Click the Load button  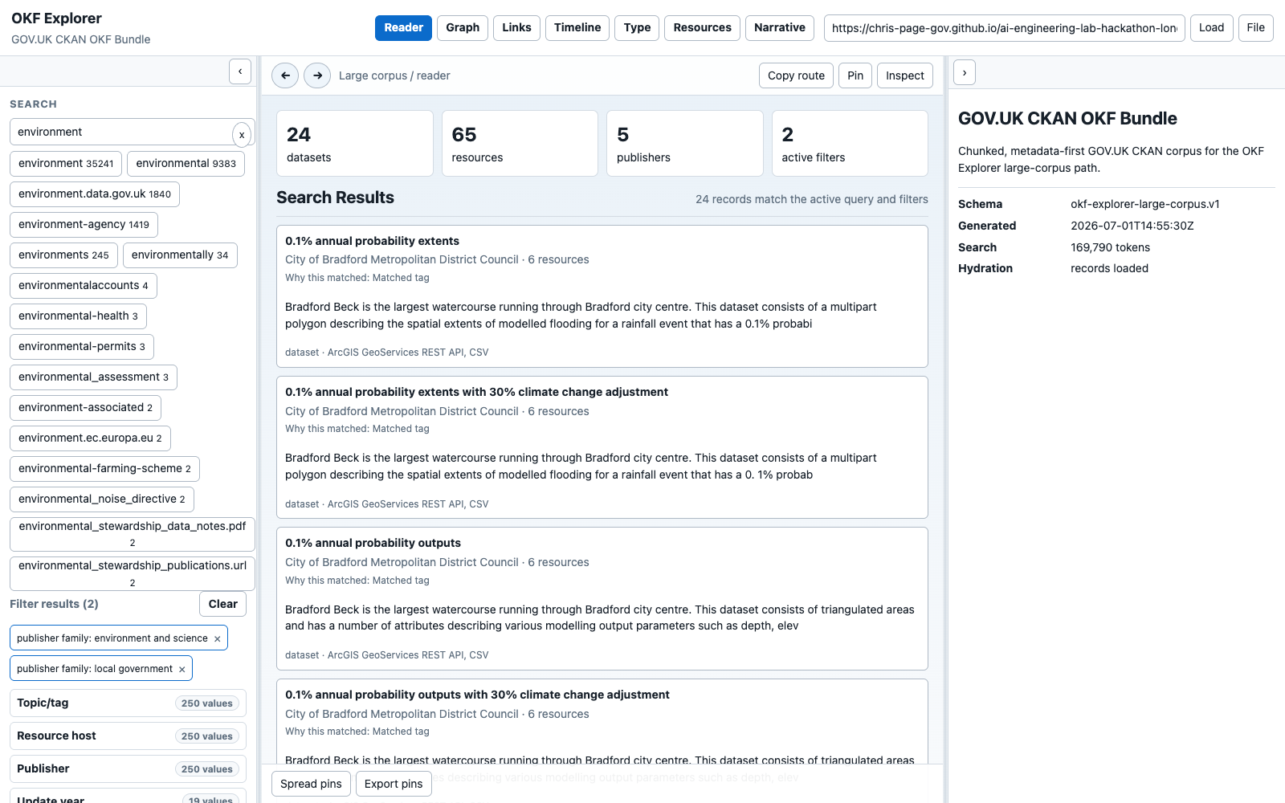[1211, 28]
